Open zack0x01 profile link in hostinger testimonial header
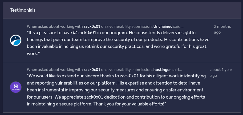Image resolution: width=243 pixels, height=115 pixels. (x=92, y=70)
